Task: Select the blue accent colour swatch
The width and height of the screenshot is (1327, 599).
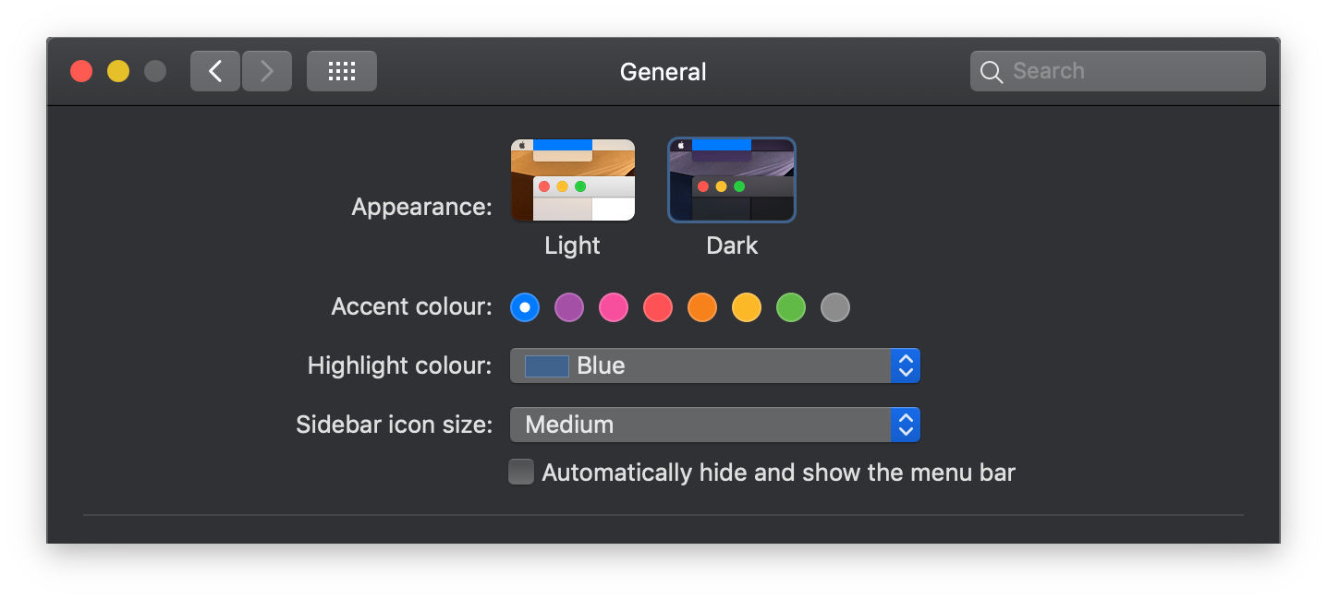Action: pyautogui.click(x=524, y=306)
